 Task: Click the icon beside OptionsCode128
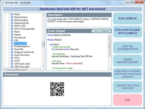click(12, 23)
